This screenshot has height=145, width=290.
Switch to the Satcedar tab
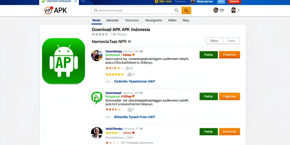pos(112,20)
